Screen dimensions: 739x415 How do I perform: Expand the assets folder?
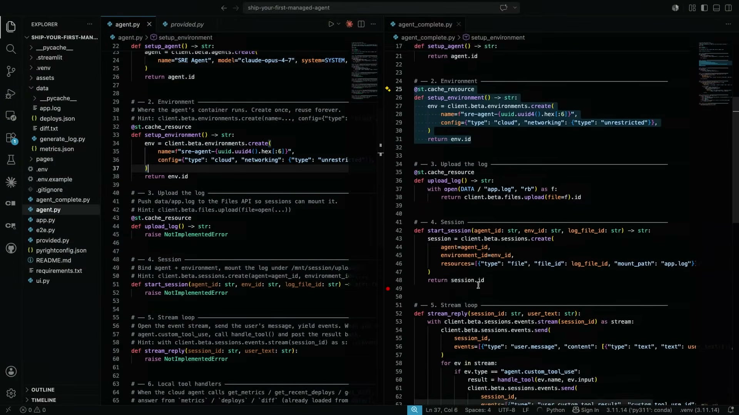45,78
